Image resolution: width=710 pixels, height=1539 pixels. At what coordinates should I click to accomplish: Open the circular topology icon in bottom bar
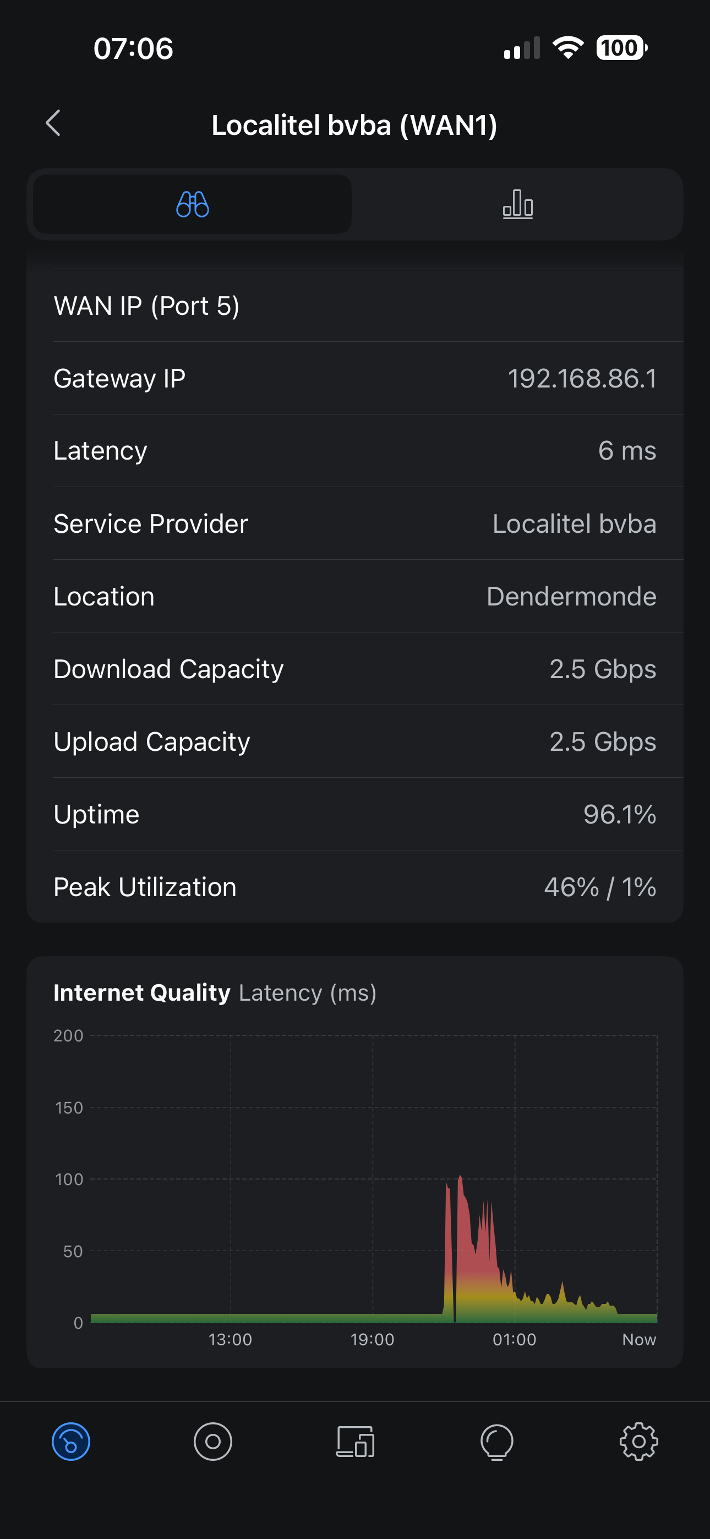(x=213, y=1442)
